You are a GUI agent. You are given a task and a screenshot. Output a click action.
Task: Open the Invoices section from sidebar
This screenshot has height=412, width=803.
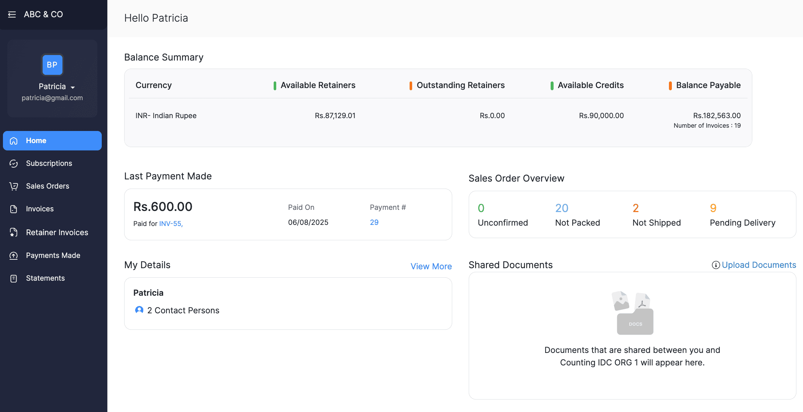(39, 209)
